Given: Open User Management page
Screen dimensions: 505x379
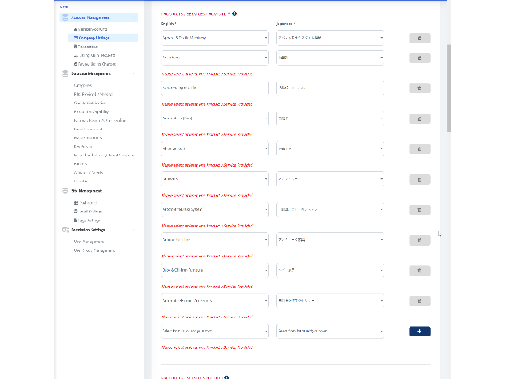Looking at the screenshot, I should click(x=88, y=242).
